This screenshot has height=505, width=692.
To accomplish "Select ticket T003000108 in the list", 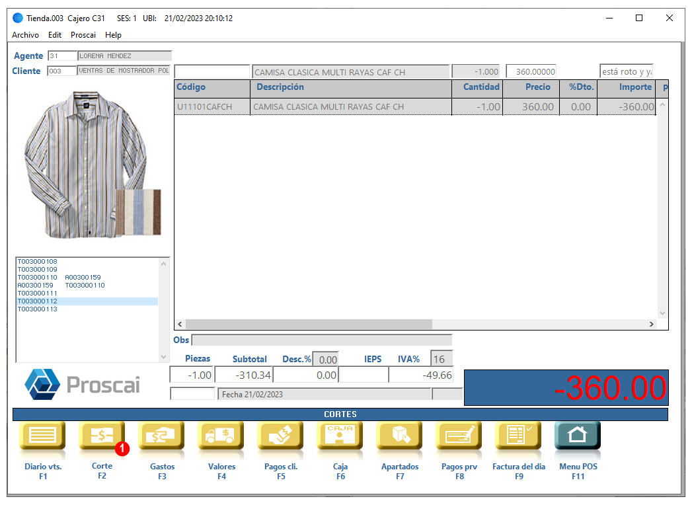I will click(x=38, y=261).
